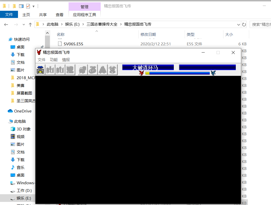Expand the chevron after 此电脑 in breadcrumb

[62, 24]
